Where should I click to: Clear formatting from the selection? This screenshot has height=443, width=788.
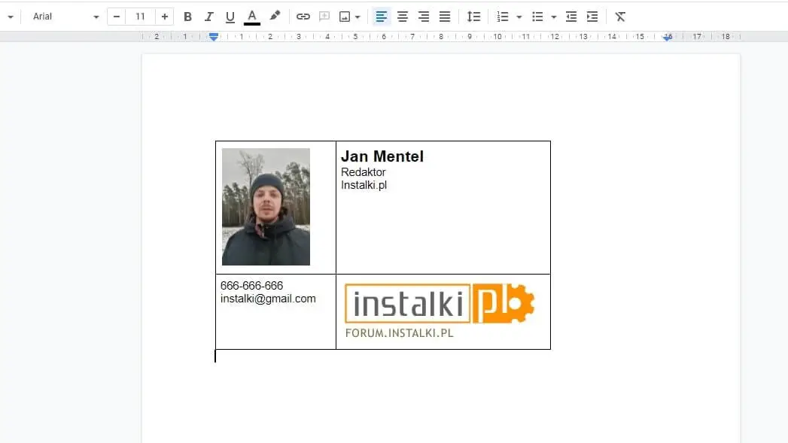coord(620,17)
